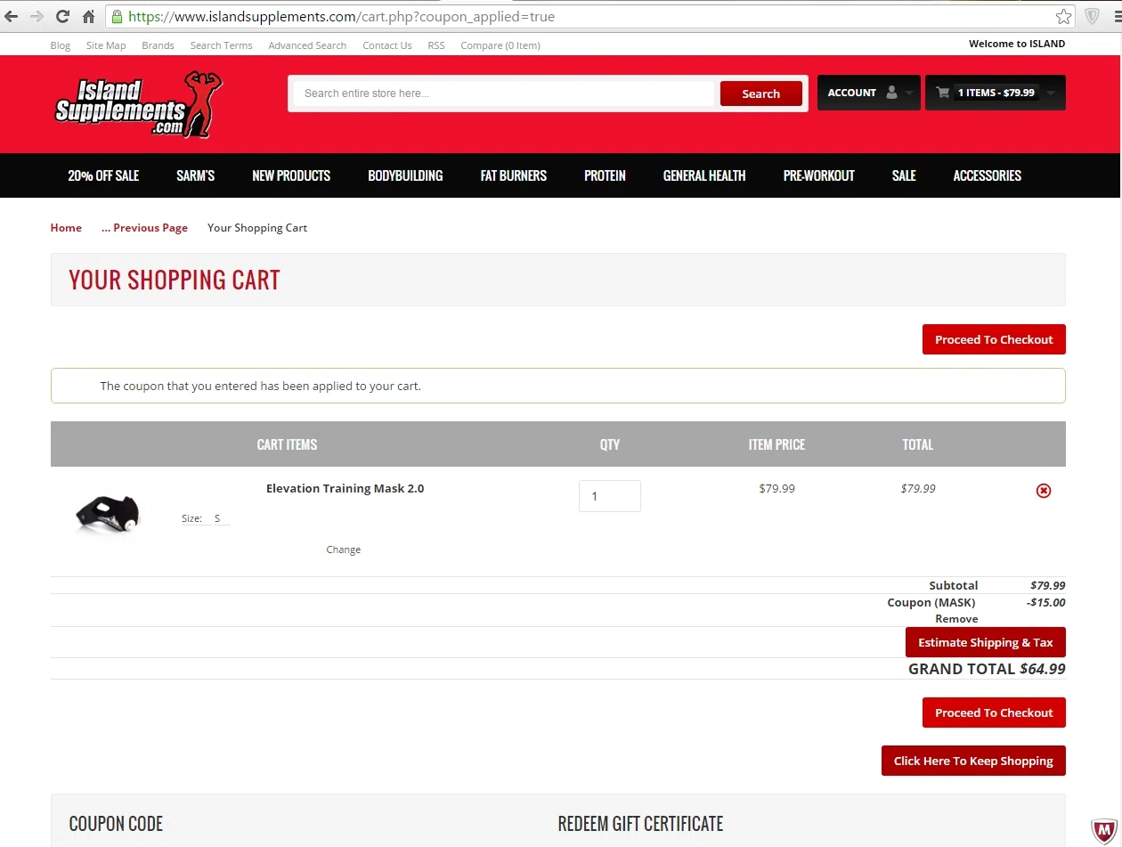Click the browser address bar URL
Image resolution: width=1122 pixels, height=847 pixels.
tap(342, 17)
